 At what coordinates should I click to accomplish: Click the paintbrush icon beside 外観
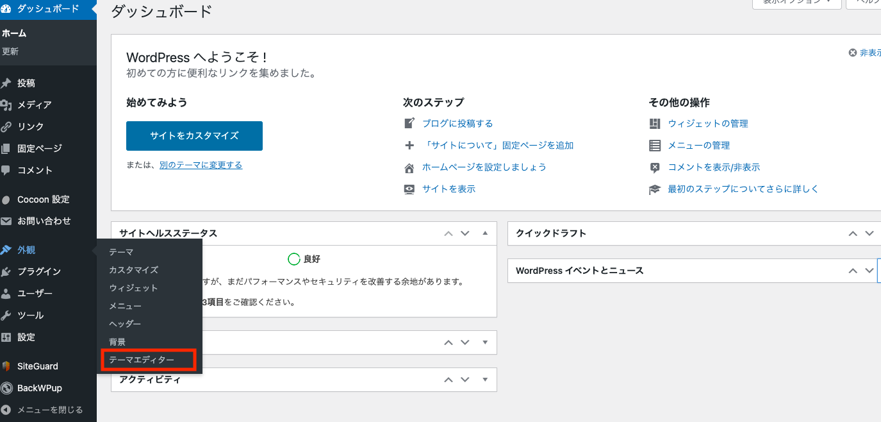pyautogui.click(x=6, y=250)
